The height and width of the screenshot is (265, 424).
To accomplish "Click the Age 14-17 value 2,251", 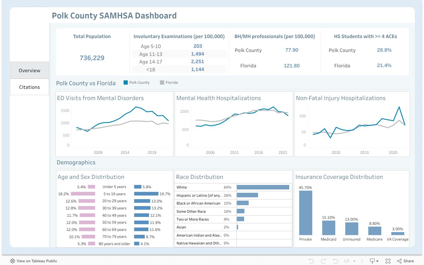I will tap(197, 62).
